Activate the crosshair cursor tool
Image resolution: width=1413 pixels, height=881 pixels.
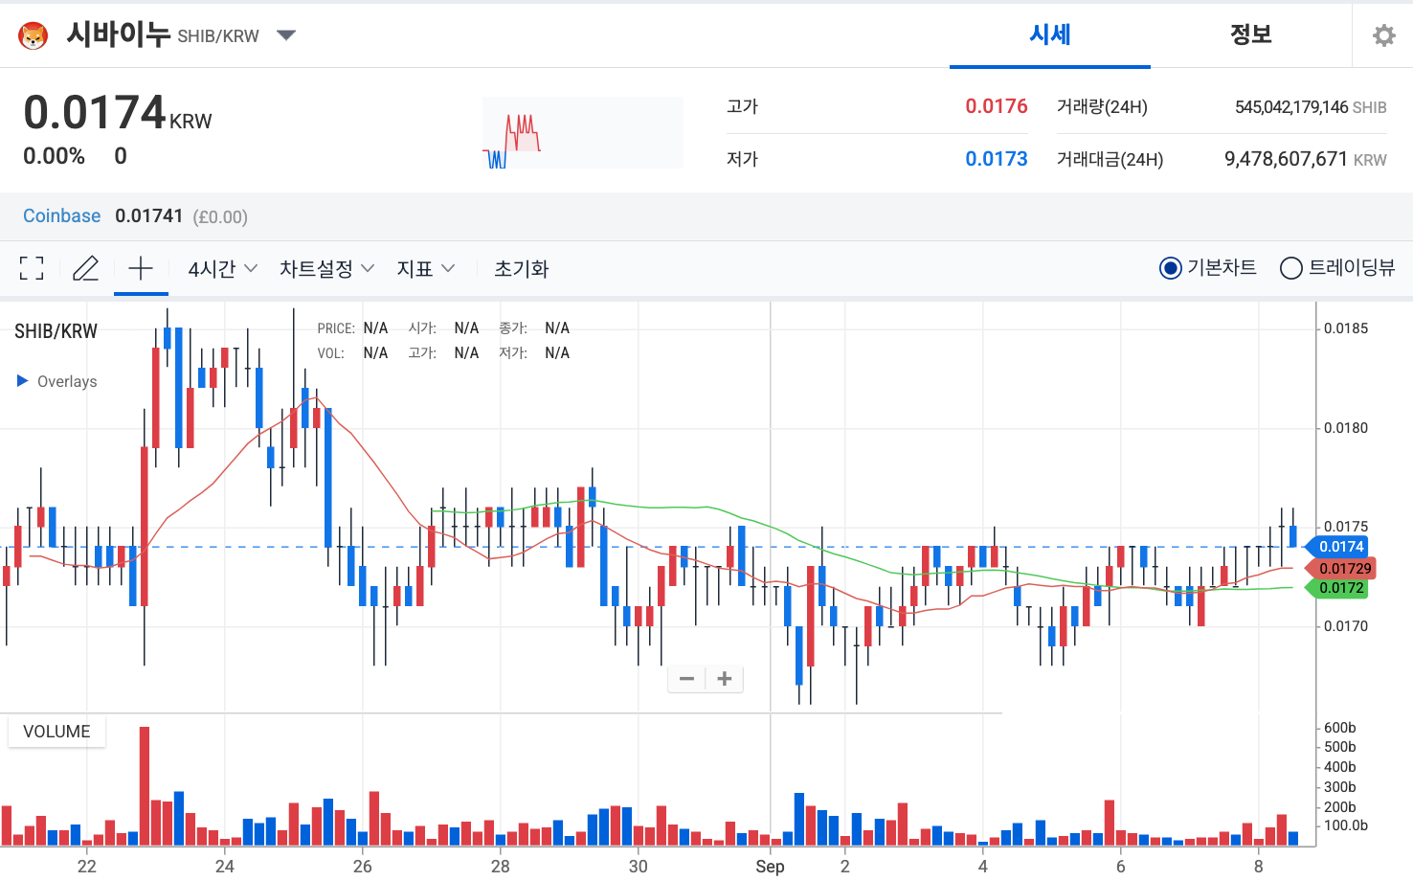click(141, 268)
